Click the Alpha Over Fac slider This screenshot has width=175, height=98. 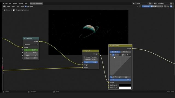click(x=91, y=62)
